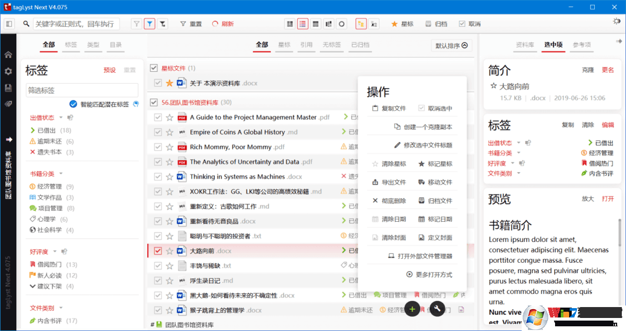
Task: Click the 更名 link in 简介 panel
Action: click(608, 70)
